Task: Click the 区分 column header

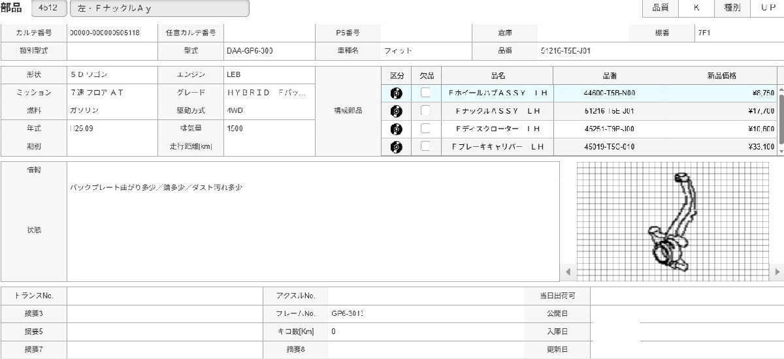Action: tap(396, 75)
